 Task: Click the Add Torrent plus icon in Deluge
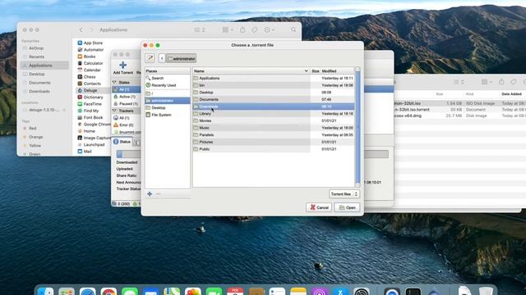(122, 66)
